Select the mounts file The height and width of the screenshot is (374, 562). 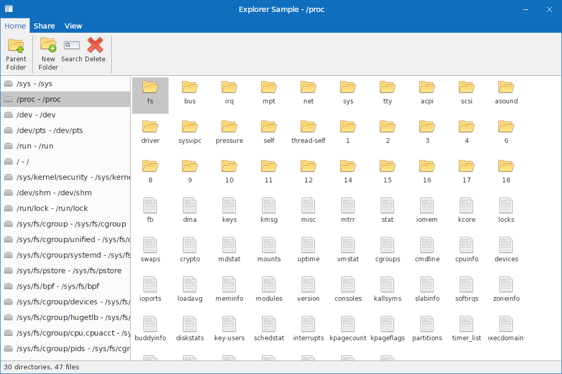(x=269, y=252)
